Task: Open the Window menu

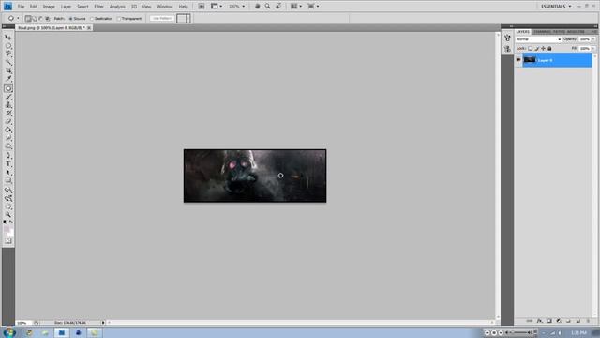Action: (x=165, y=7)
